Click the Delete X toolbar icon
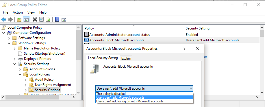 coord(35,19)
